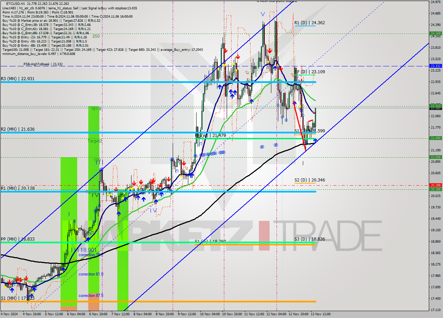Click the green 20.188 price tag on axis
The image size is (443, 318).
435,189
